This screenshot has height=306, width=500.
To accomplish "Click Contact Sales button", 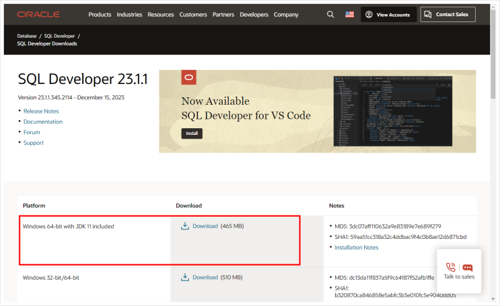I will tap(448, 14).
